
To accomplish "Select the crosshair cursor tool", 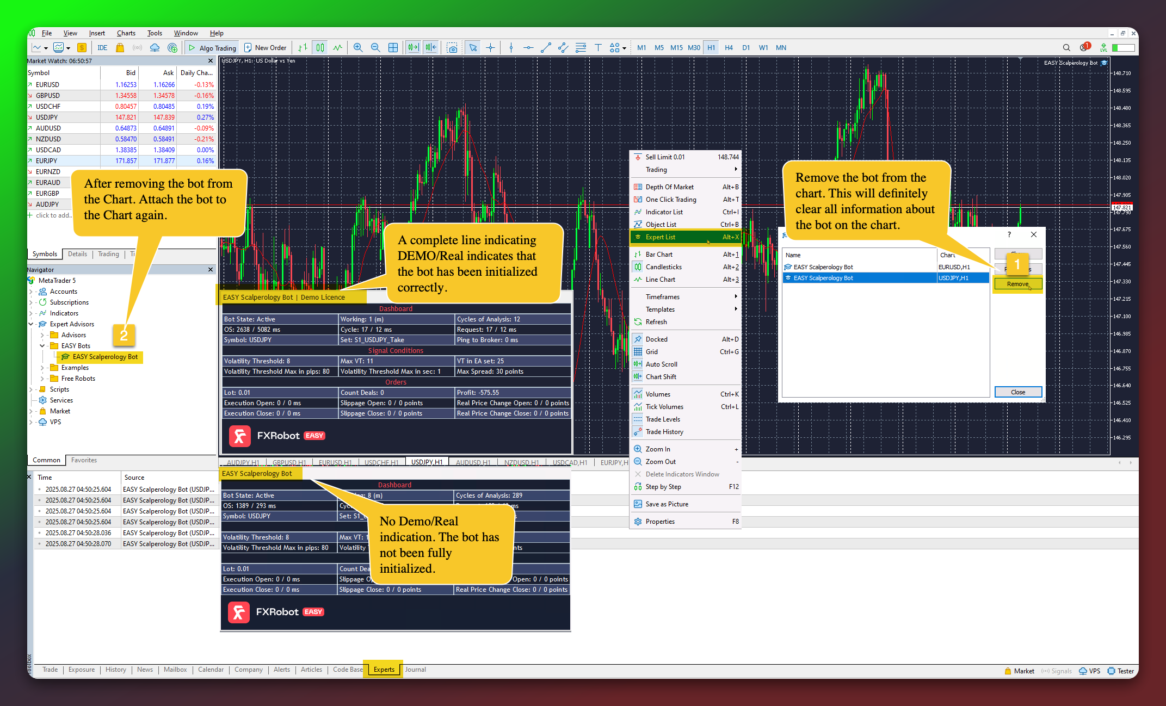I will coord(490,48).
